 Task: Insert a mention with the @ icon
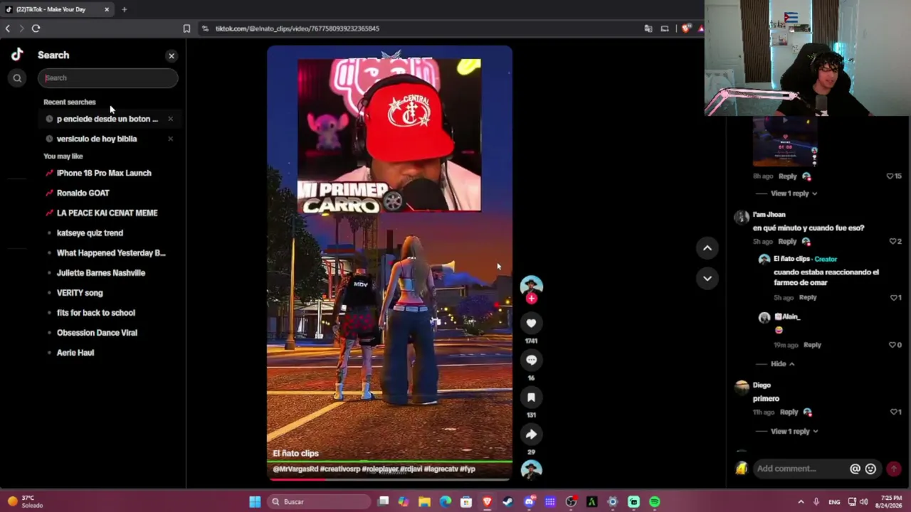tap(855, 469)
